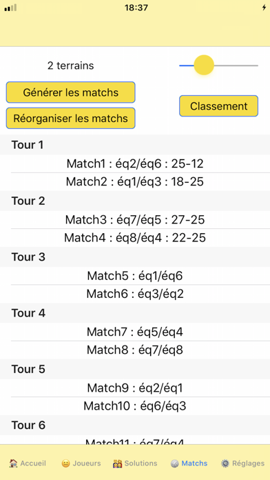This screenshot has width=270, height=480.
Task: Select Match3 éq7/éq5 score row
Action: (x=135, y=220)
